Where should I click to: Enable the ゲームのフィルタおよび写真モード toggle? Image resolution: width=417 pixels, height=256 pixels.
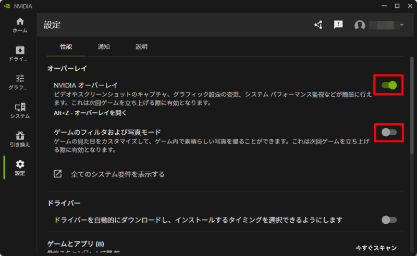point(389,132)
